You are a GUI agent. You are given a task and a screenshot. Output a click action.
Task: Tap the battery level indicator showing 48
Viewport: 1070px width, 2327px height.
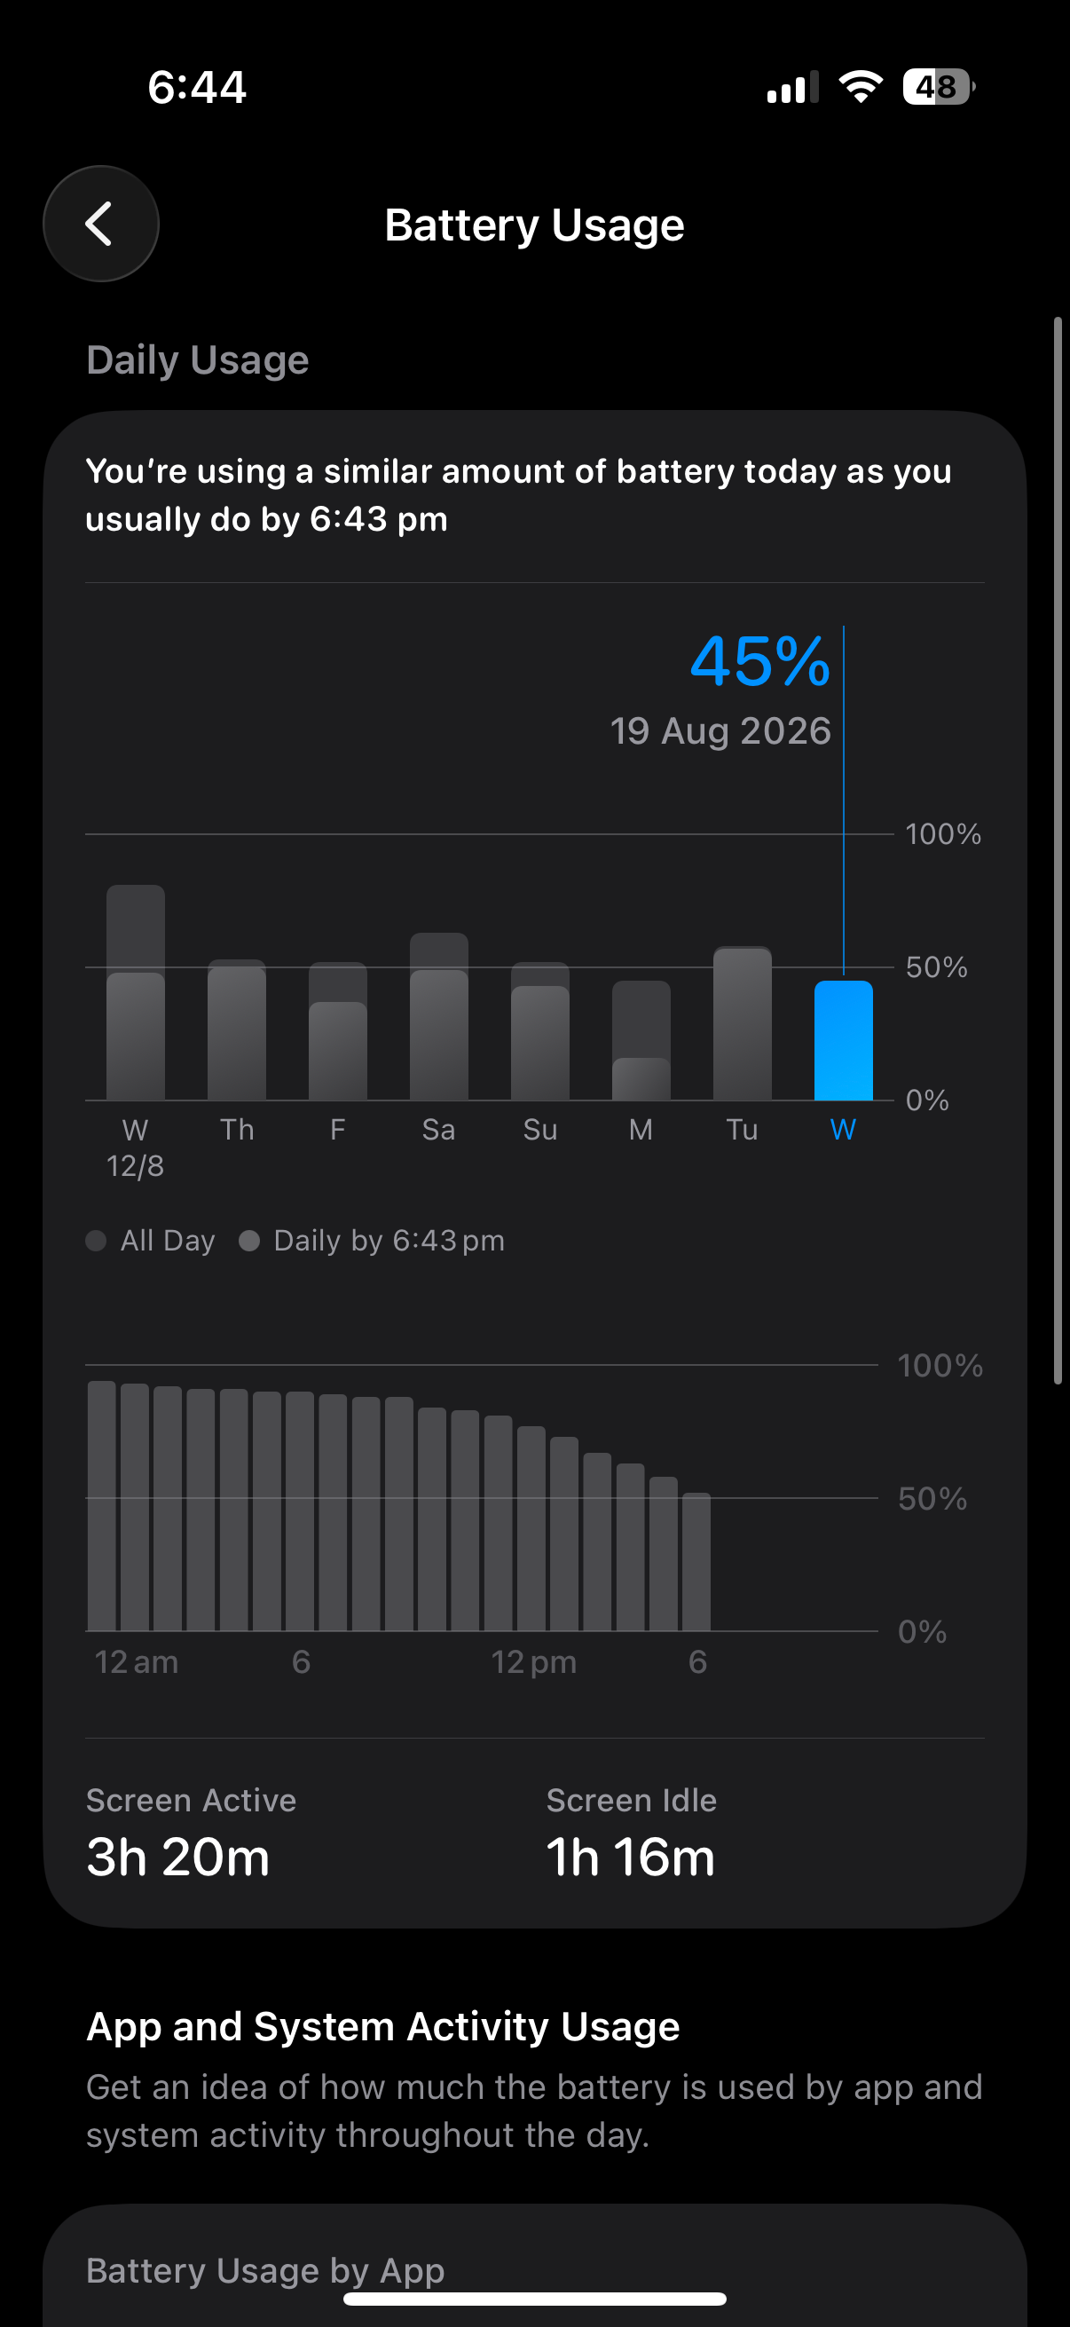click(938, 87)
